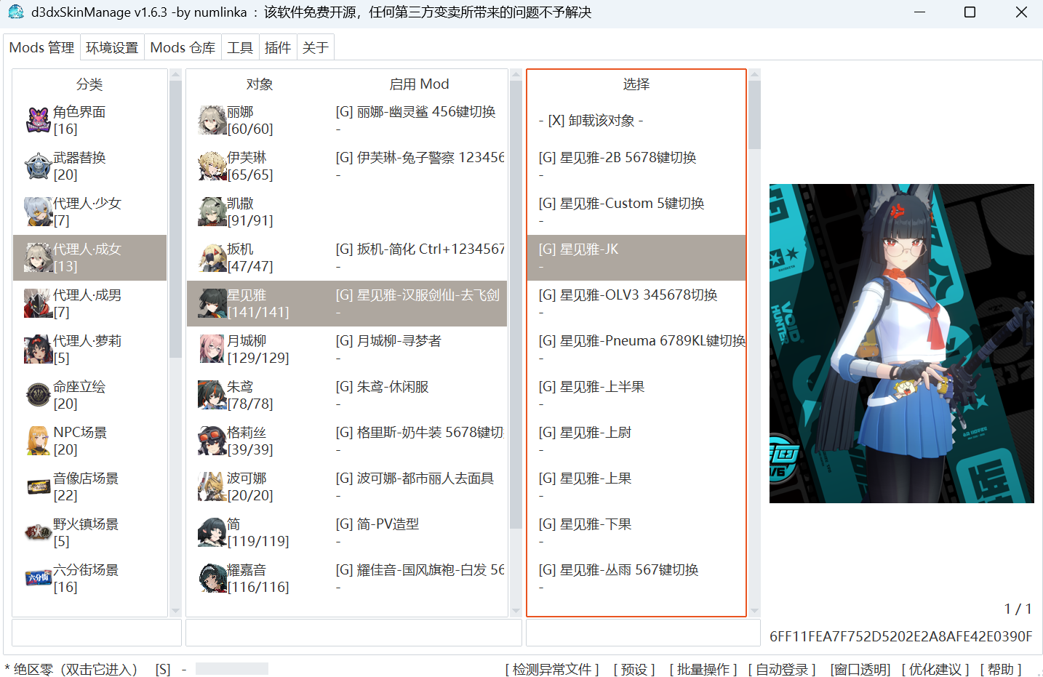Click the 检测异常文件 button
The width and height of the screenshot is (1043, 677).
552,669
